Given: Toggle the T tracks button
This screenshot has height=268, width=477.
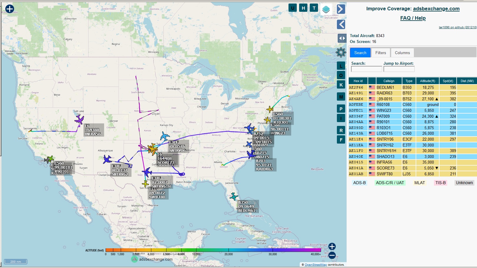Looking at the screenshot, I should coord(314,8).
